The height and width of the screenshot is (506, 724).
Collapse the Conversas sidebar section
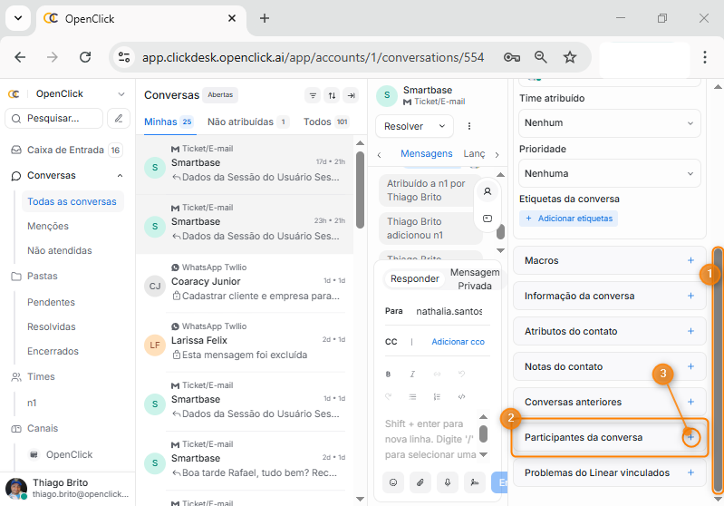point(121,176)
